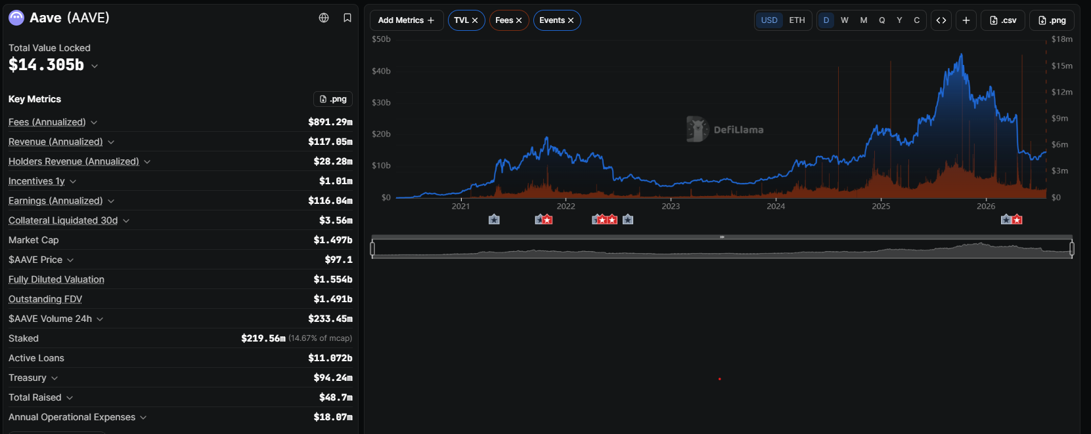The width and height of the screenshot is (1091, 434).
Task: Open the website globe icon beside Aave
Action: (324, 18)
